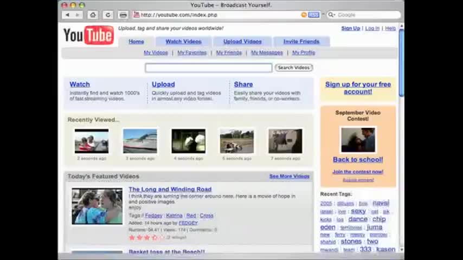Open the Google search magnifier dropdown
Screen dimensions: 463x260
[332, 15]
